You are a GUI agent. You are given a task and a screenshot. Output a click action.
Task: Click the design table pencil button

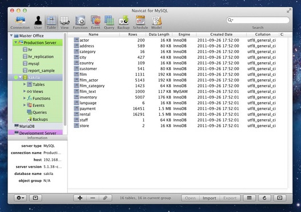(x=106, y=198)
